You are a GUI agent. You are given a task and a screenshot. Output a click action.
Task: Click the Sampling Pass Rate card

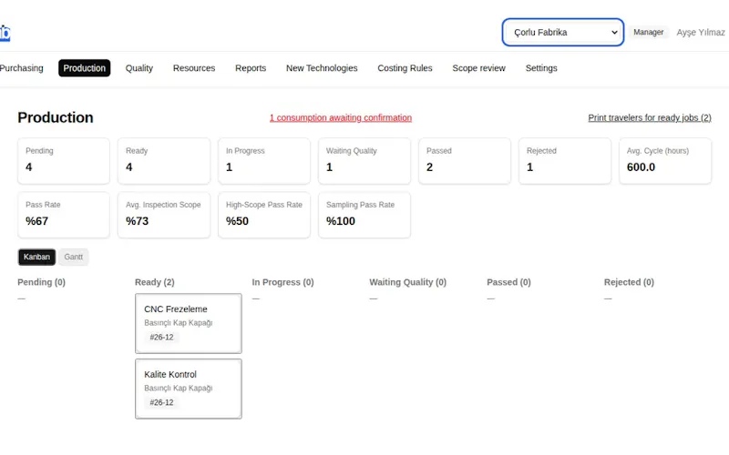pyautogui.click(x=364, y=215)
